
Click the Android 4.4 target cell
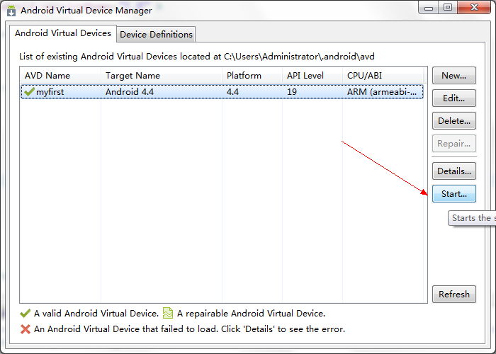coord(130,92)
